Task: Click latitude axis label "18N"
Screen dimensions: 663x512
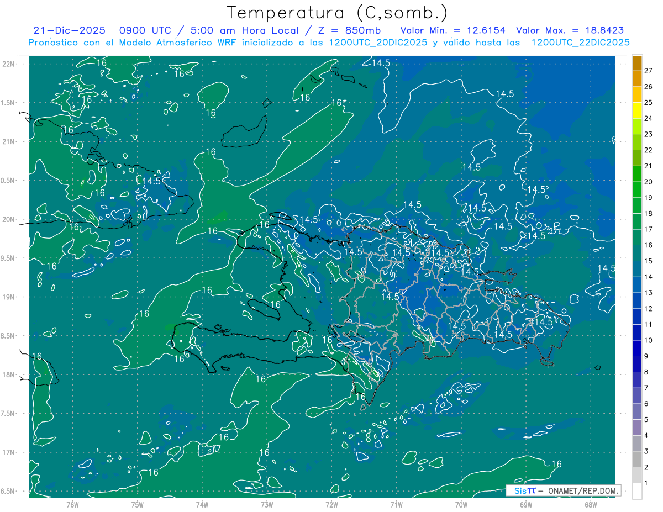Action: pyautogui.click(x=9, y=374)
